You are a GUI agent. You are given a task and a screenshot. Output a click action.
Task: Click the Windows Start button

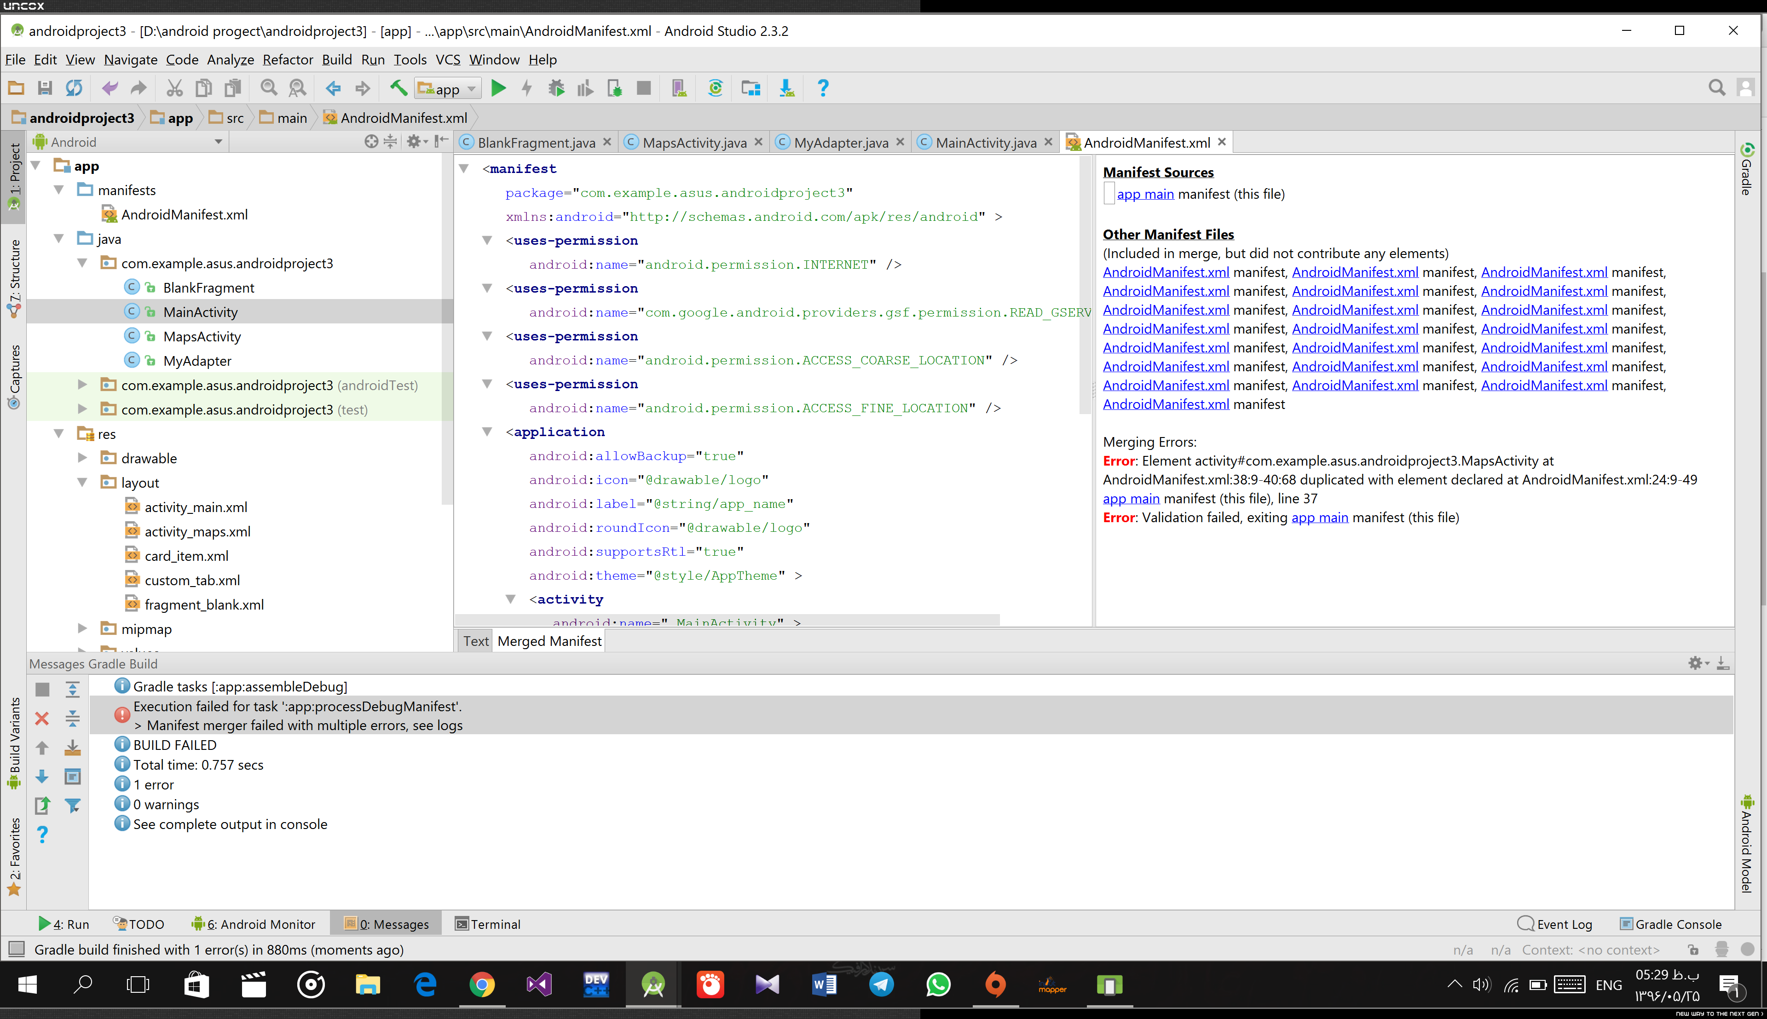pyautogui.click(x=27, y=984)
